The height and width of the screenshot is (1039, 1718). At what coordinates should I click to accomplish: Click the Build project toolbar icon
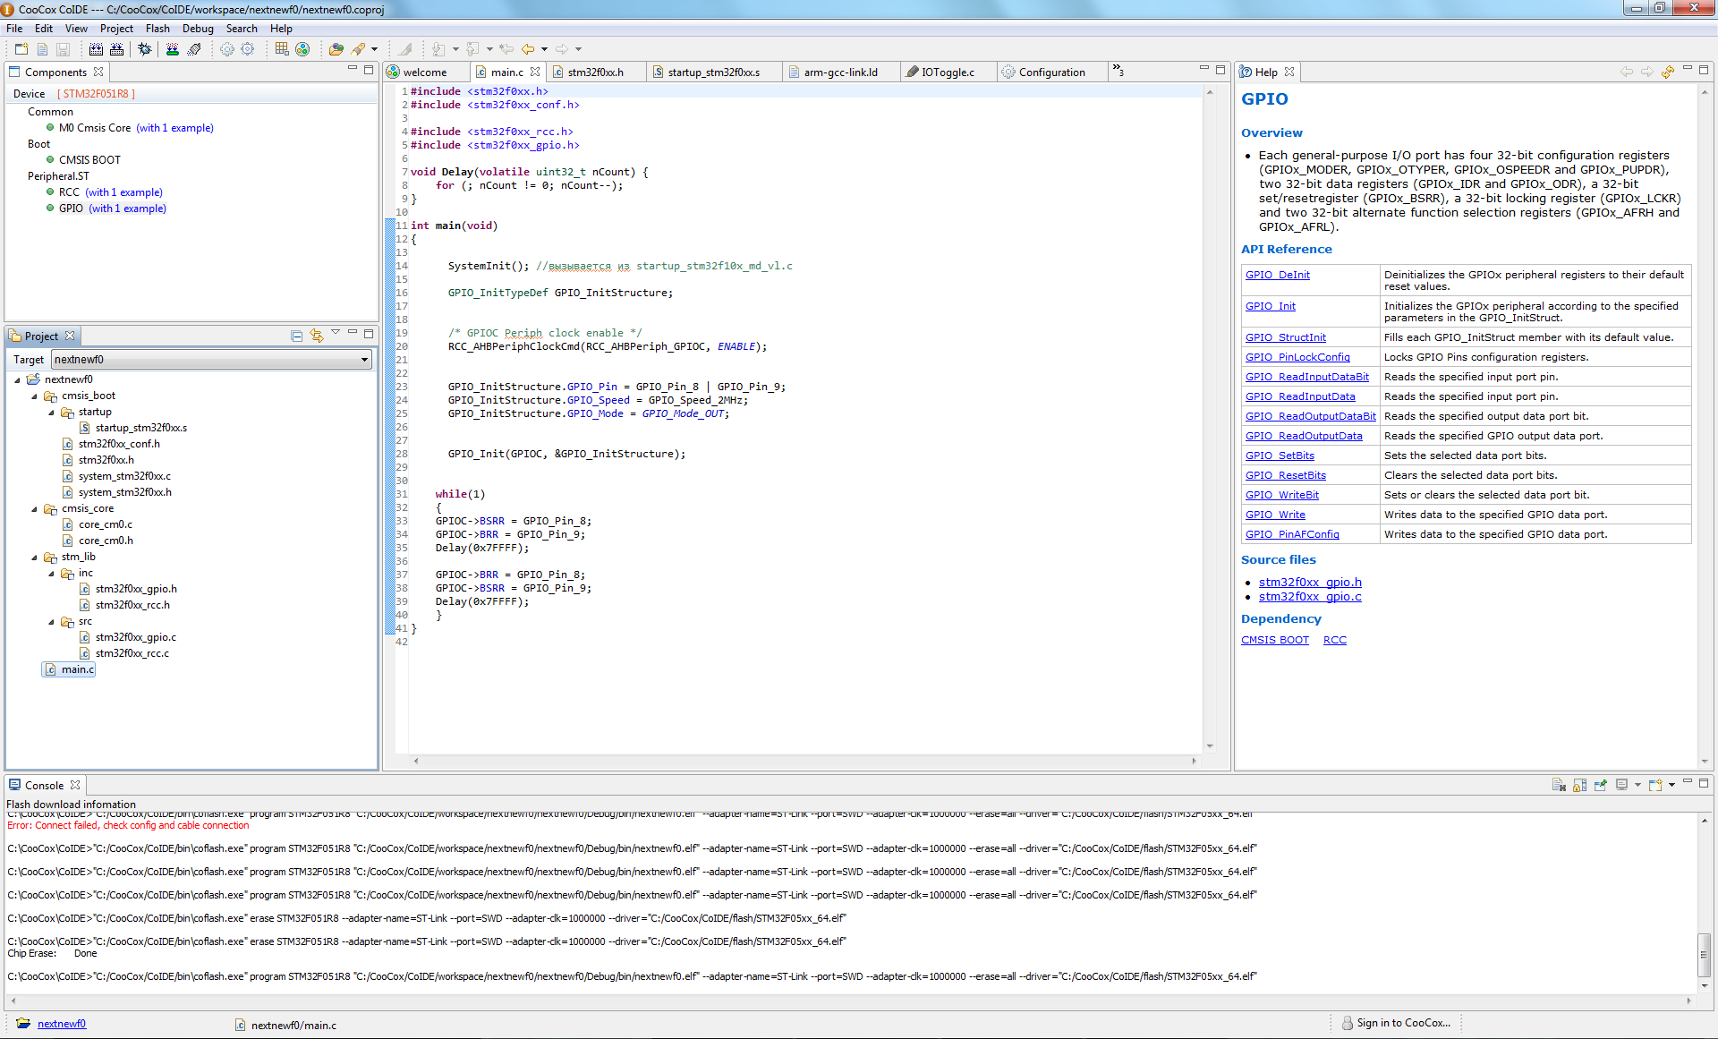point(96,49)
